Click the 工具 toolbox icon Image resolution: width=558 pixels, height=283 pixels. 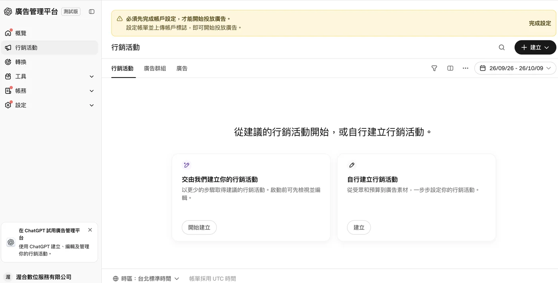8,76
